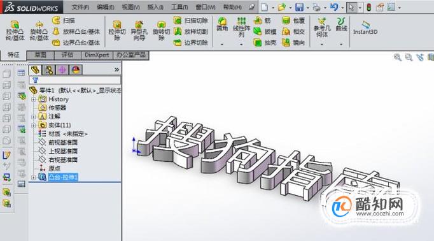Screen dimensions: 434x241
Task: Toggle Instant3D mode
Action: pos(365,27)
